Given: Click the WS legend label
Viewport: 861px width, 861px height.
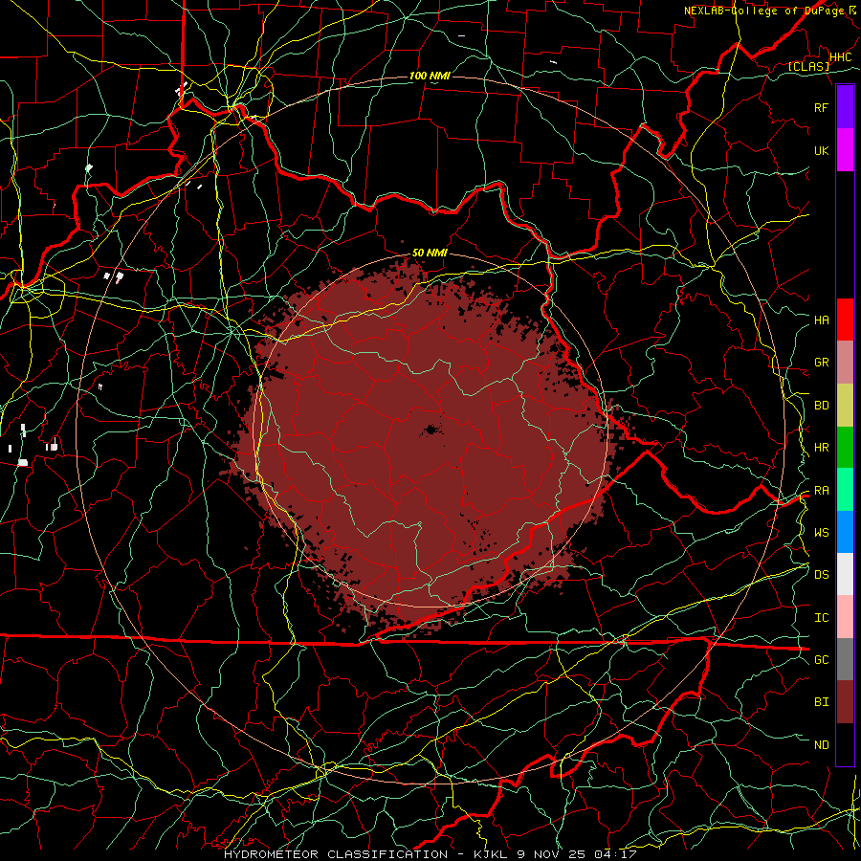Looking at the screenshot, I should coord(822,533).
